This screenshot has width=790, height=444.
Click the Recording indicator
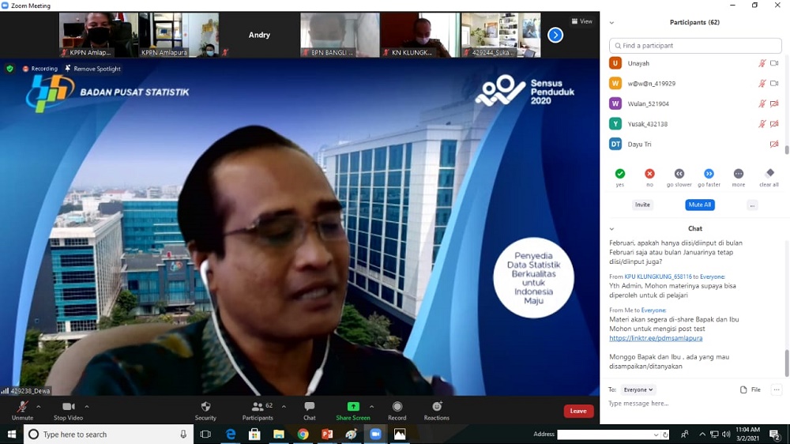pyautogui.click(x=39, y=69)
